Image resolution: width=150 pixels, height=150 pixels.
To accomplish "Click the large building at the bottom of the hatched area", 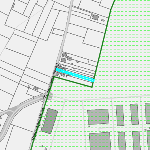I will [x=100, y=141].
